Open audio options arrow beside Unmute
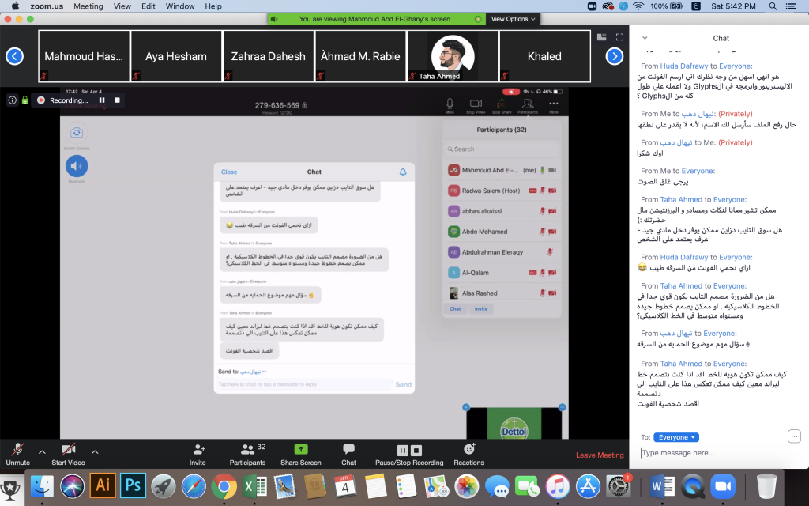 pyautogui.click(x=43, y=451)
